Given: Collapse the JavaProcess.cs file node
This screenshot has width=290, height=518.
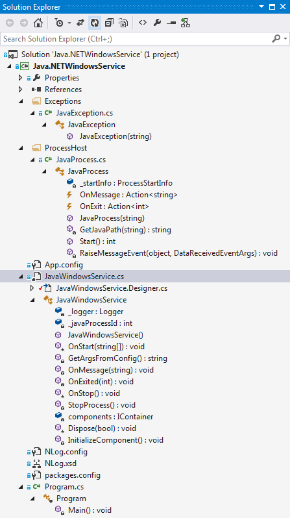Looking at the screenshot, I should 32,160.
